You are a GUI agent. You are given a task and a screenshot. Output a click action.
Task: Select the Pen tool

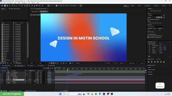coord(27,6)
